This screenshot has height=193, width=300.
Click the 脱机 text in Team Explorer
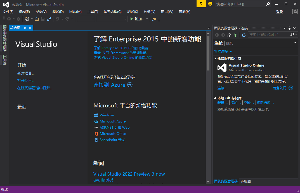pyautogui.click(x=229, y=43)
